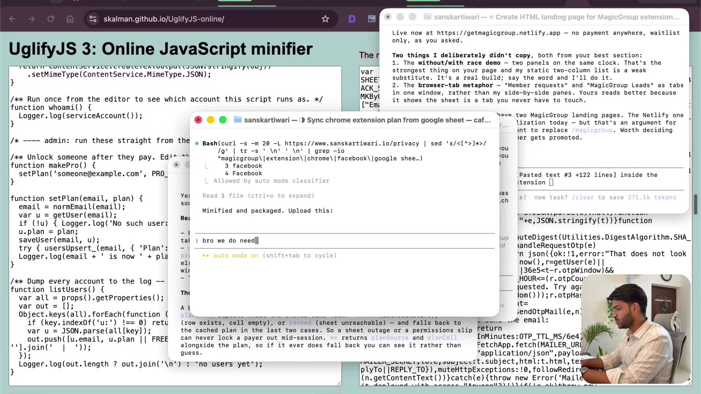Click the webcam video overlay of the presenter
Image resolution: width=701 pixels, height=394 pixels.
[636, 329]
